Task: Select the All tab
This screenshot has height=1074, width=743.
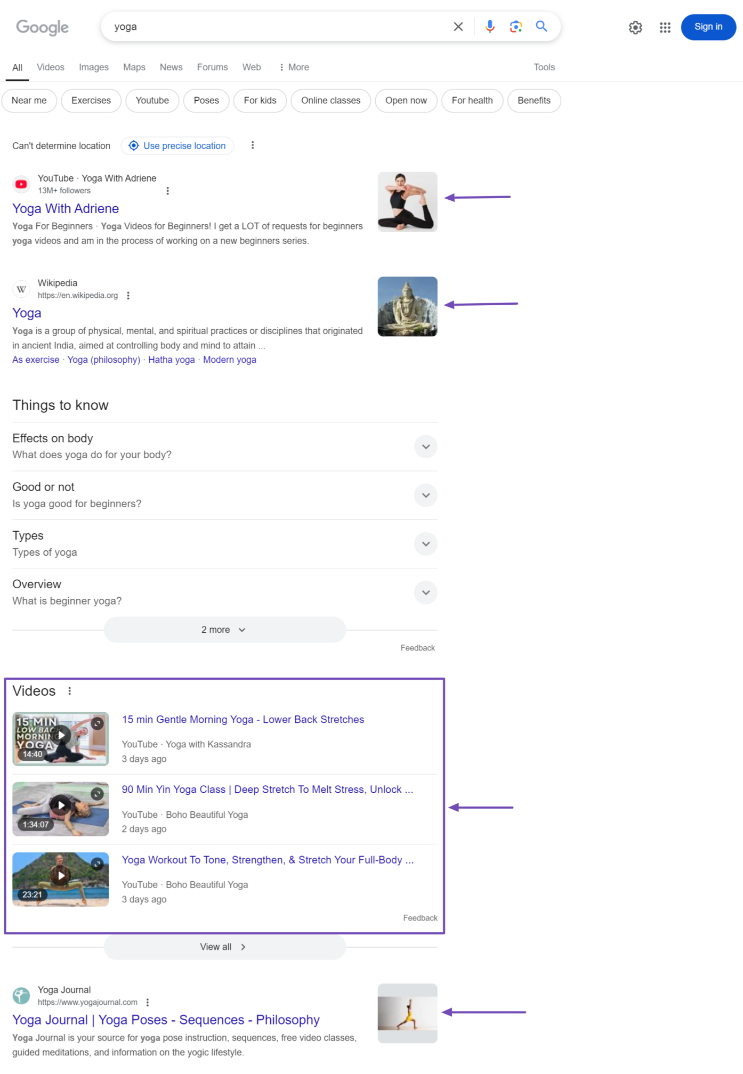Action: click(x=17, y=68)
